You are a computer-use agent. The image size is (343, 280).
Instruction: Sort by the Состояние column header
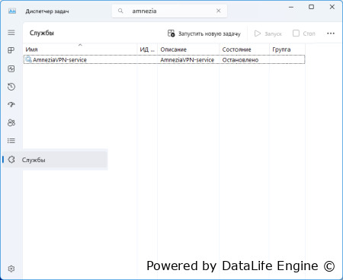(x=244, y=49)
